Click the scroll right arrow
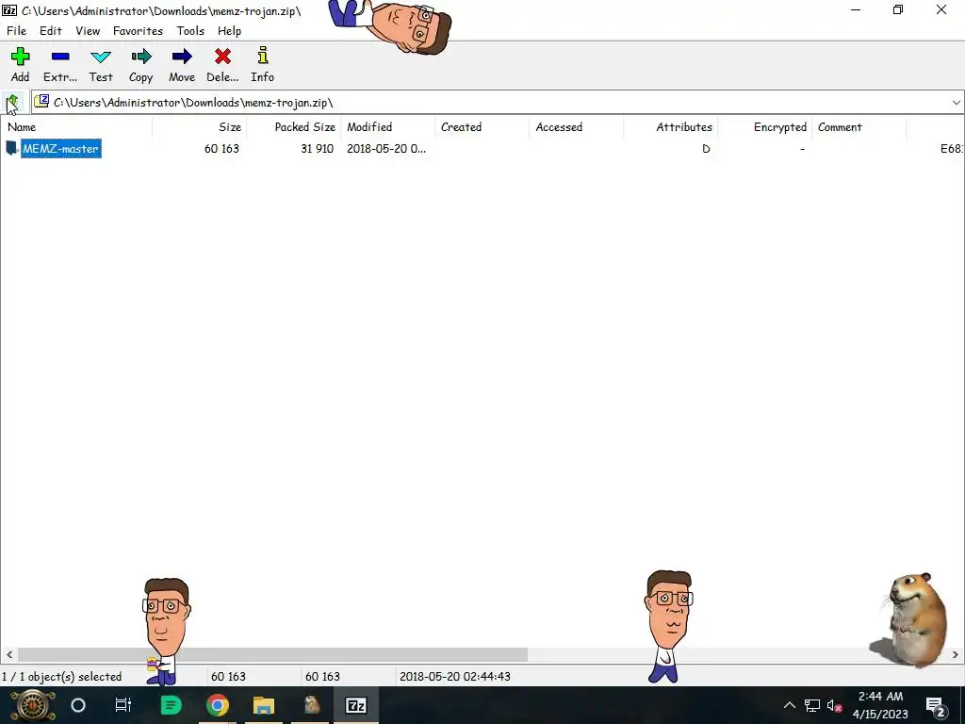Screen dimensions: 965x724 pos(956,654)
